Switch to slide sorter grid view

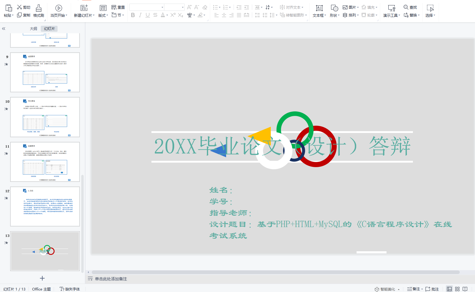coord(457,289)
